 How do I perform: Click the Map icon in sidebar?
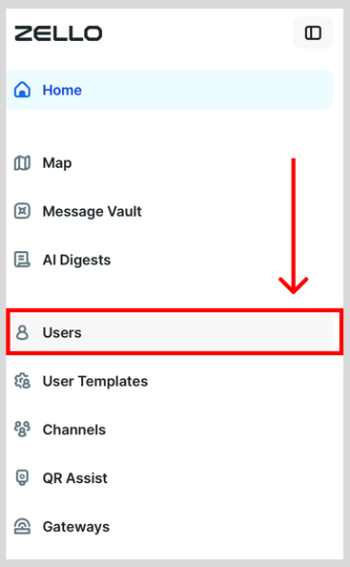(x=22, y=162)
